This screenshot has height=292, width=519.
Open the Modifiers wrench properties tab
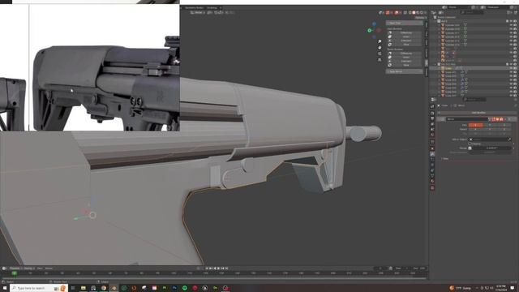click(x=432, y=154)
